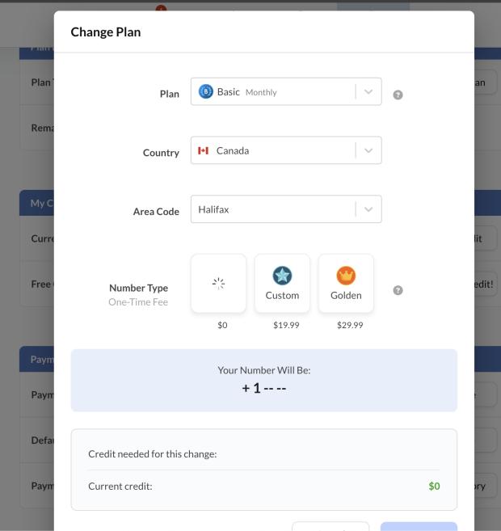Expand the Plan dropdown chevron
Viewport: 501px width, 531px height.
click(x=368, y=92)
